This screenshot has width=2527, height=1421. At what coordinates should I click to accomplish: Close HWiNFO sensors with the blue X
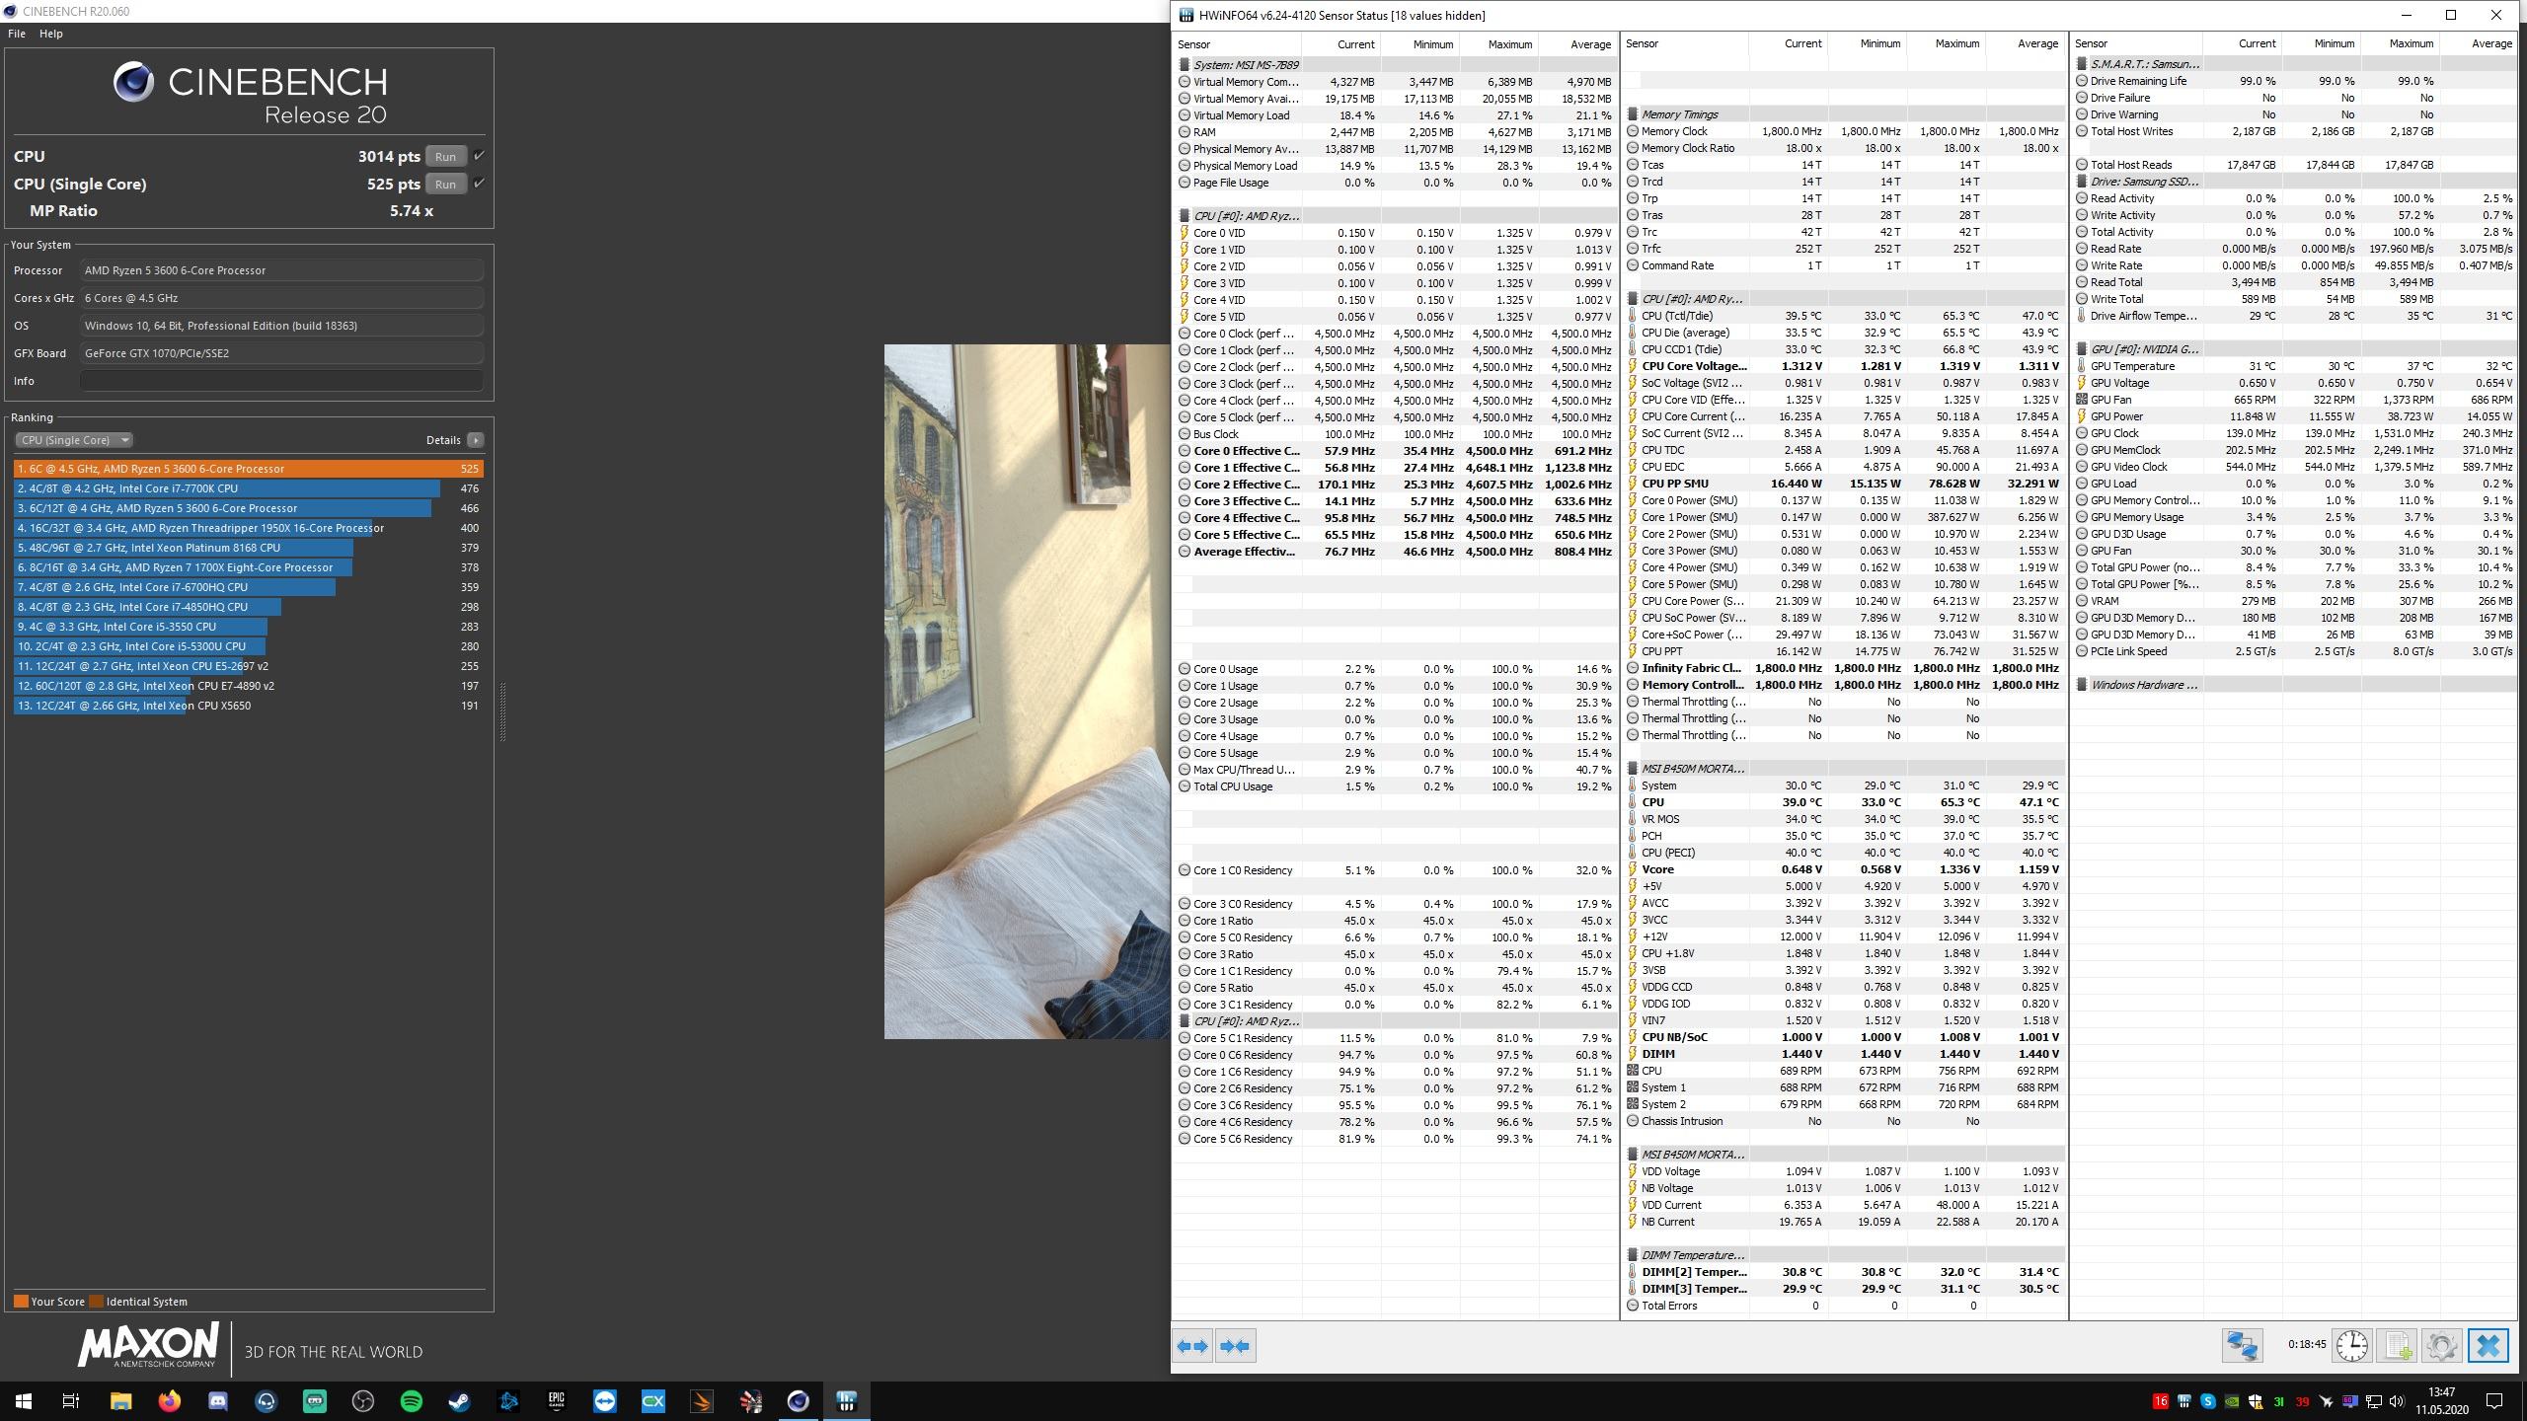point(2488,1345)
